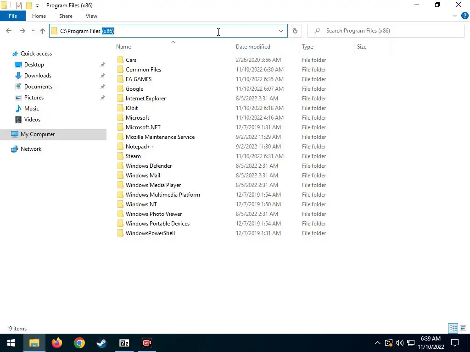Open the File menu

point(13,16)
